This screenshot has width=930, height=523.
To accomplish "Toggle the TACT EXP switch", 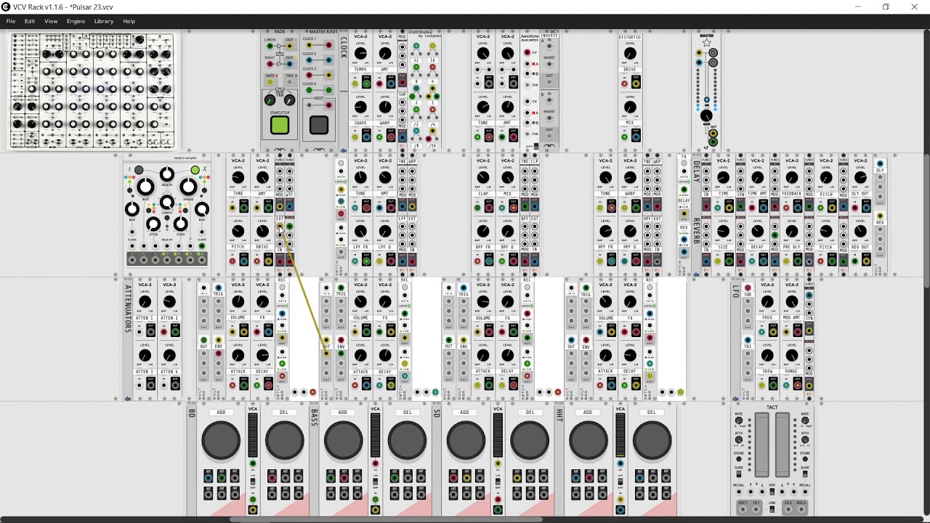I will click(772, 491).
